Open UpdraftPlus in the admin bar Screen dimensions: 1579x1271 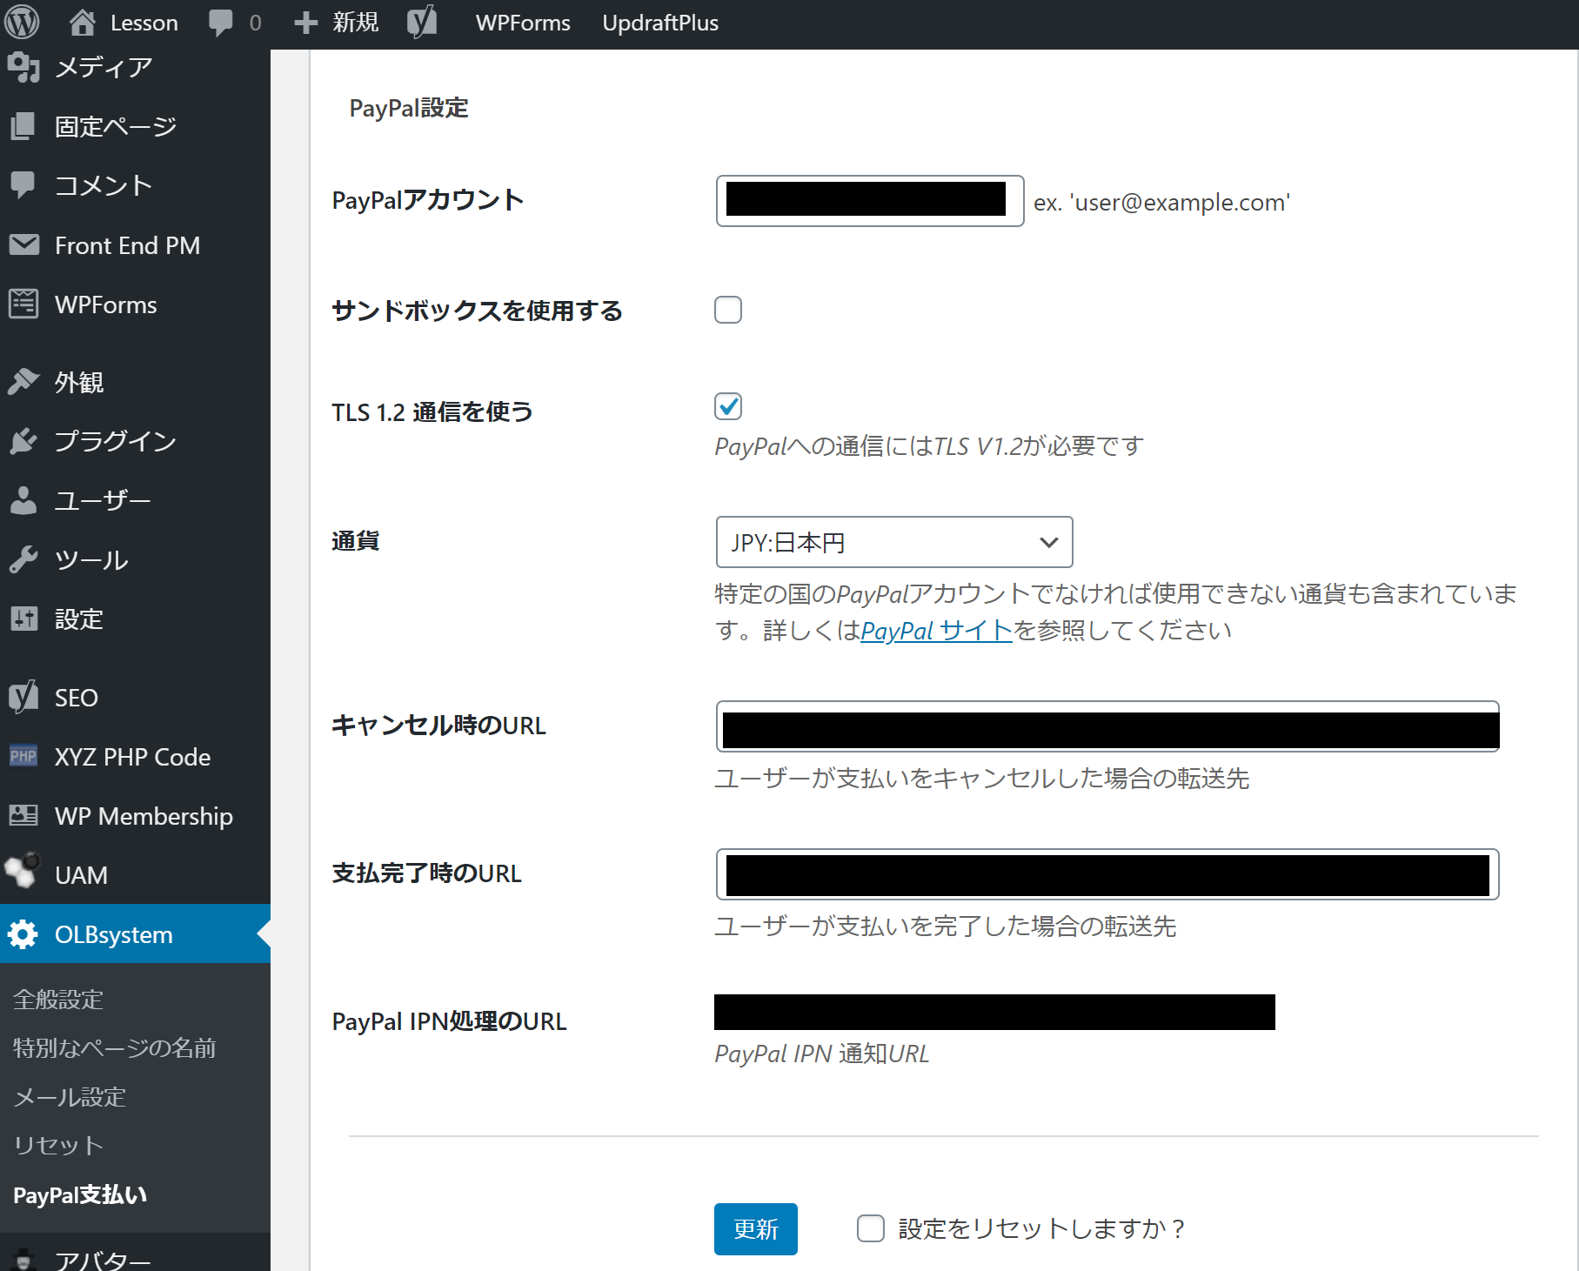tap(660, 23)
